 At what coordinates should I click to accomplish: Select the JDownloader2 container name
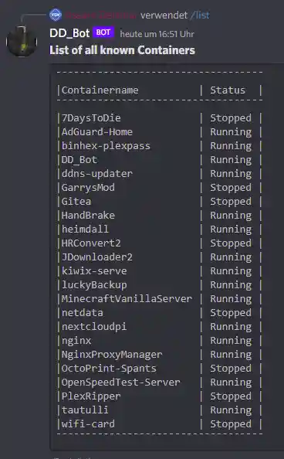click(x=97, y=257)
